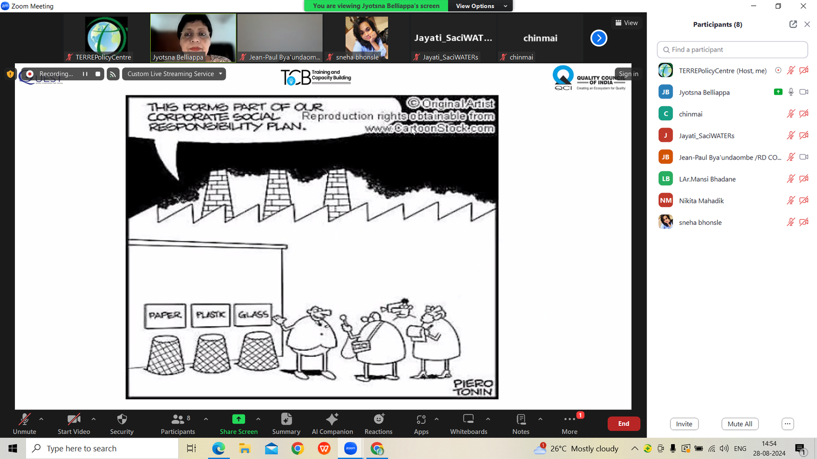Select LAr.Mansi Bhadane participant row
This screenshot has height=459, width=817.
(x=732, y=179)
